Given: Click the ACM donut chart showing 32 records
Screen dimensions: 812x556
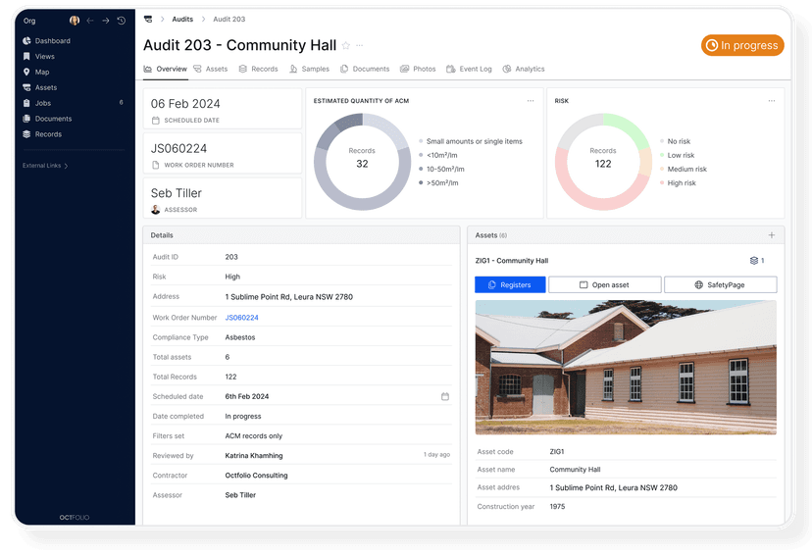Looking at the screenshot, I should coord(363,162).
